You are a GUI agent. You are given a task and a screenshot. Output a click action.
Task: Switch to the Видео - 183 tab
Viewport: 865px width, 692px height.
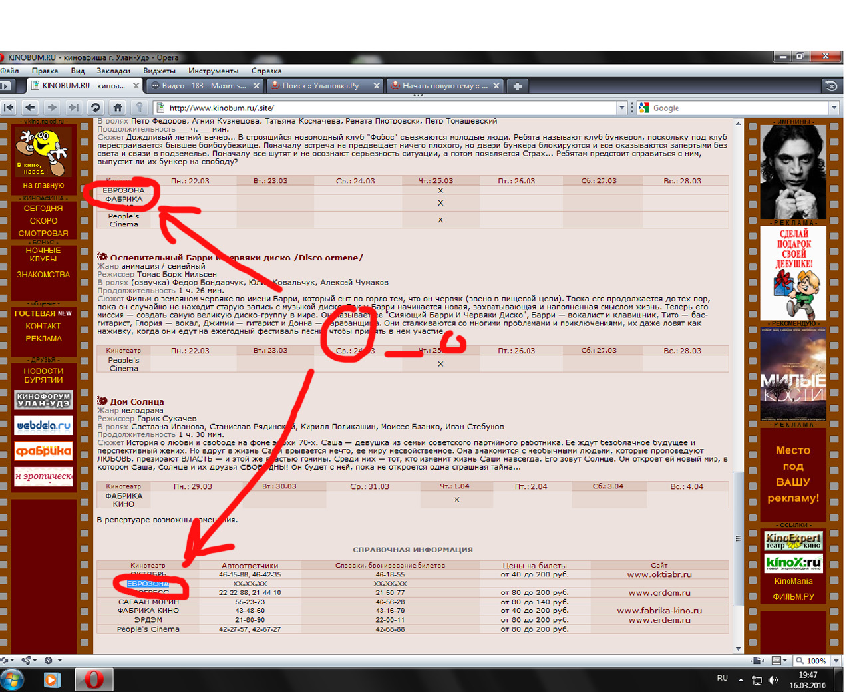tap(204, 86)
